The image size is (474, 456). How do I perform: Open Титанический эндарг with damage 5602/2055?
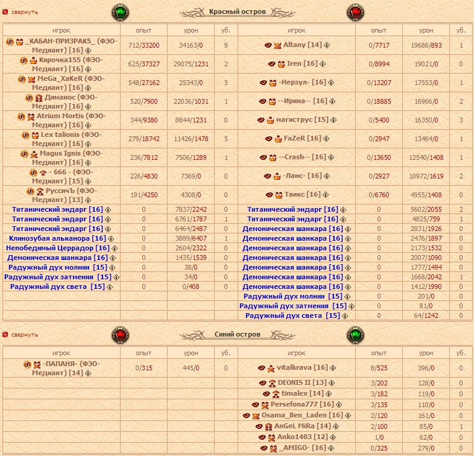(292, 209)
